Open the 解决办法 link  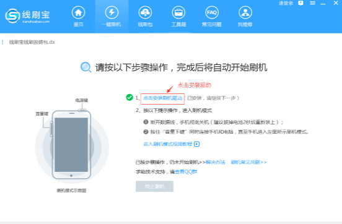click(215, 162)
